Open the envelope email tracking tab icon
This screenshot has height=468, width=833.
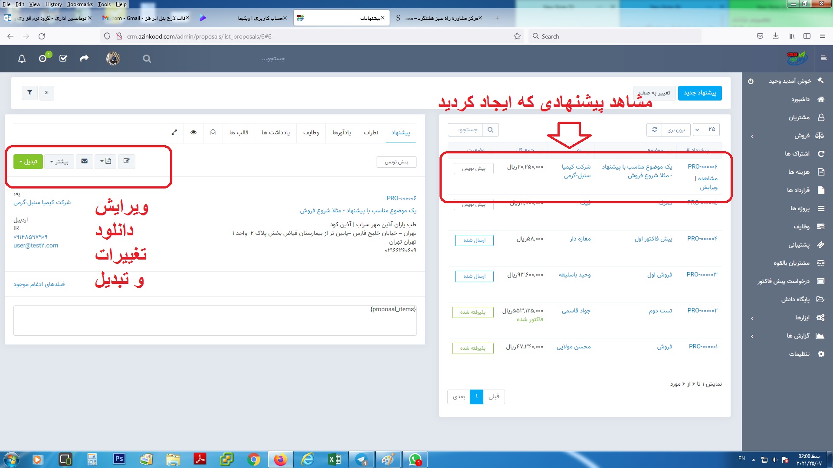[213, 133]
